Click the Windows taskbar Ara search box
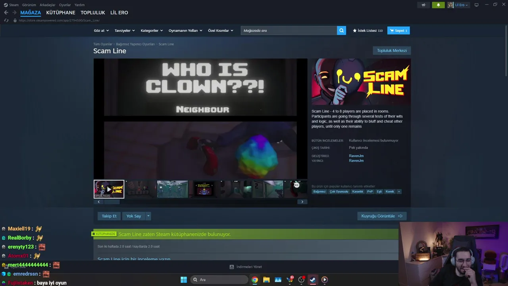This screenshot has height=286, width=508. click(219, 280)
